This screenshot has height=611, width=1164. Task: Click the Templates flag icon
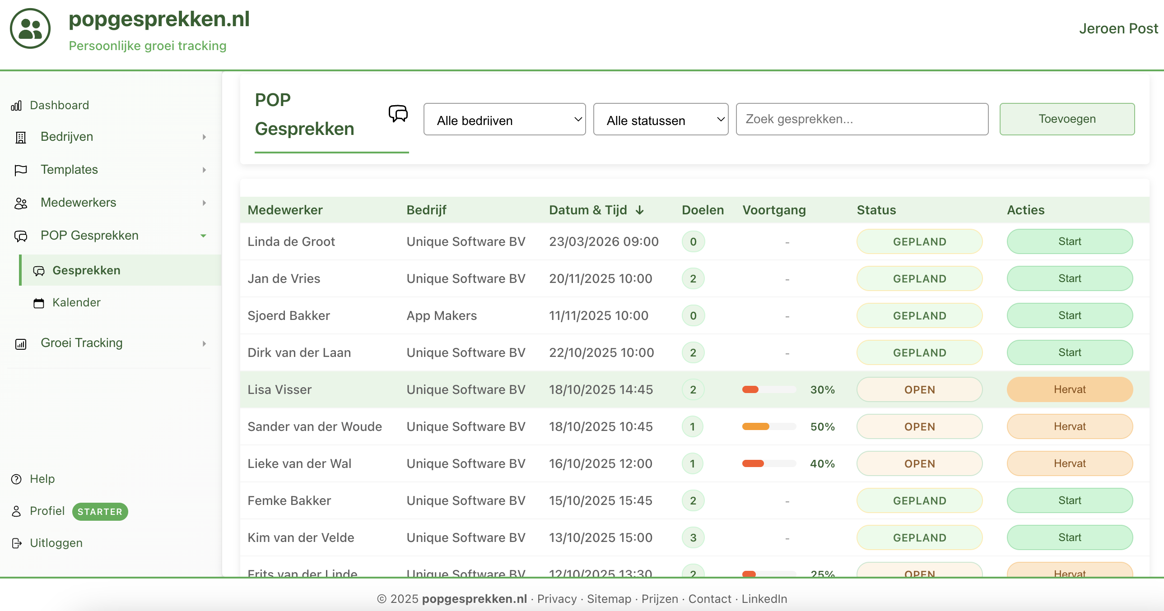point(21,170)
